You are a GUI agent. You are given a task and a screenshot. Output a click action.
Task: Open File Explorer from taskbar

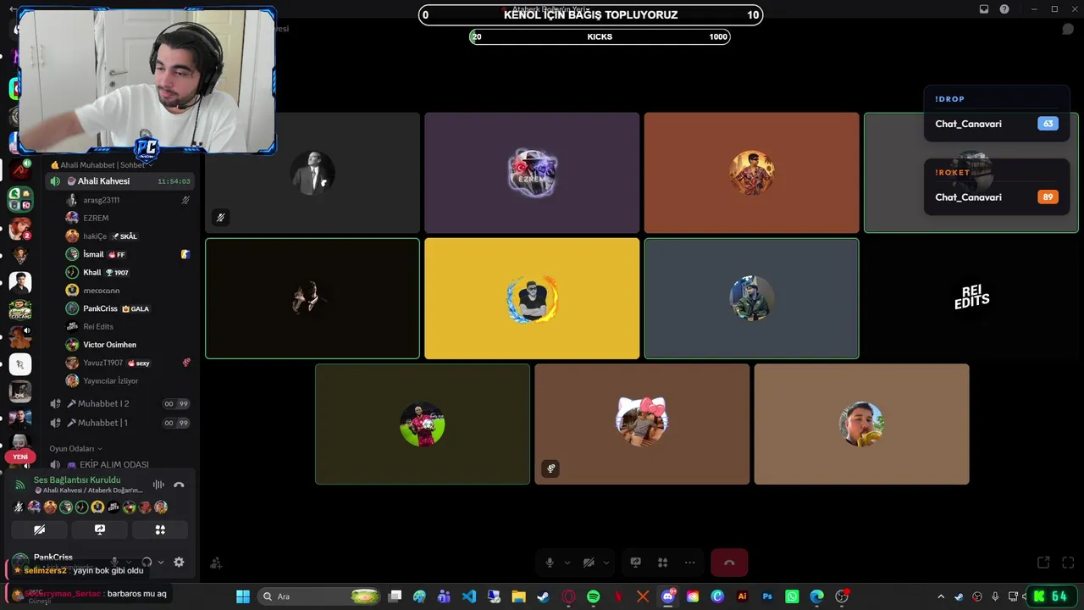[x=518, y=596]
